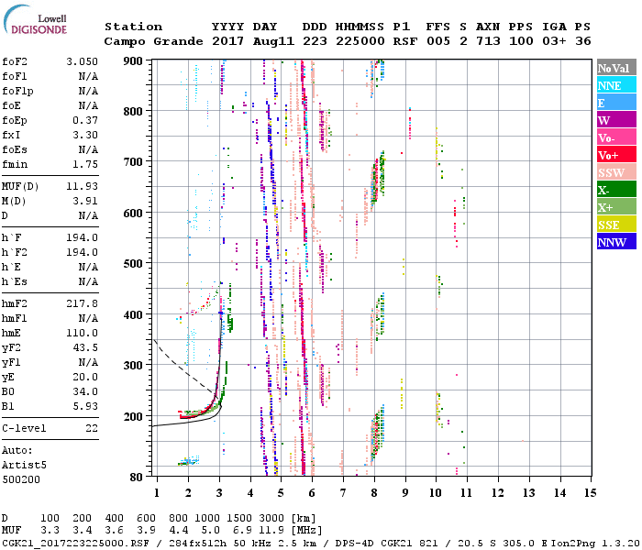Pick the SSW legend color box
The height and width of the screenshot is (550, 642).
pos(614,172)
